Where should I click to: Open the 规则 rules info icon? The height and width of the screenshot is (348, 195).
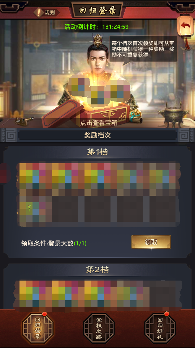[47, 12]
